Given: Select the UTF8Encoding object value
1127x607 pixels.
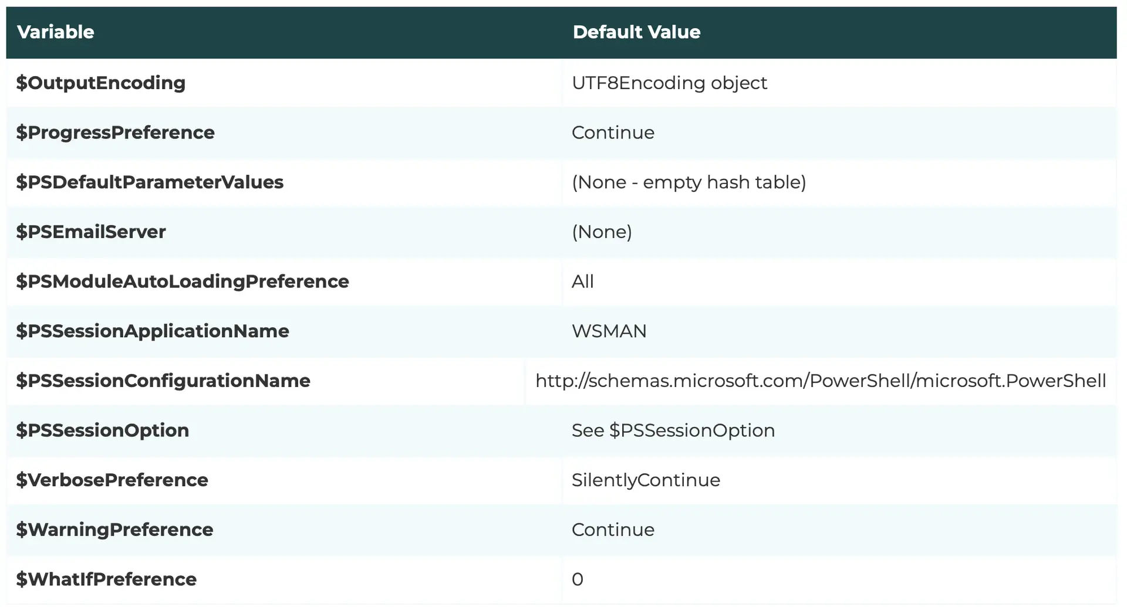Looking at the screenshot, I should (x=669, y=83).
